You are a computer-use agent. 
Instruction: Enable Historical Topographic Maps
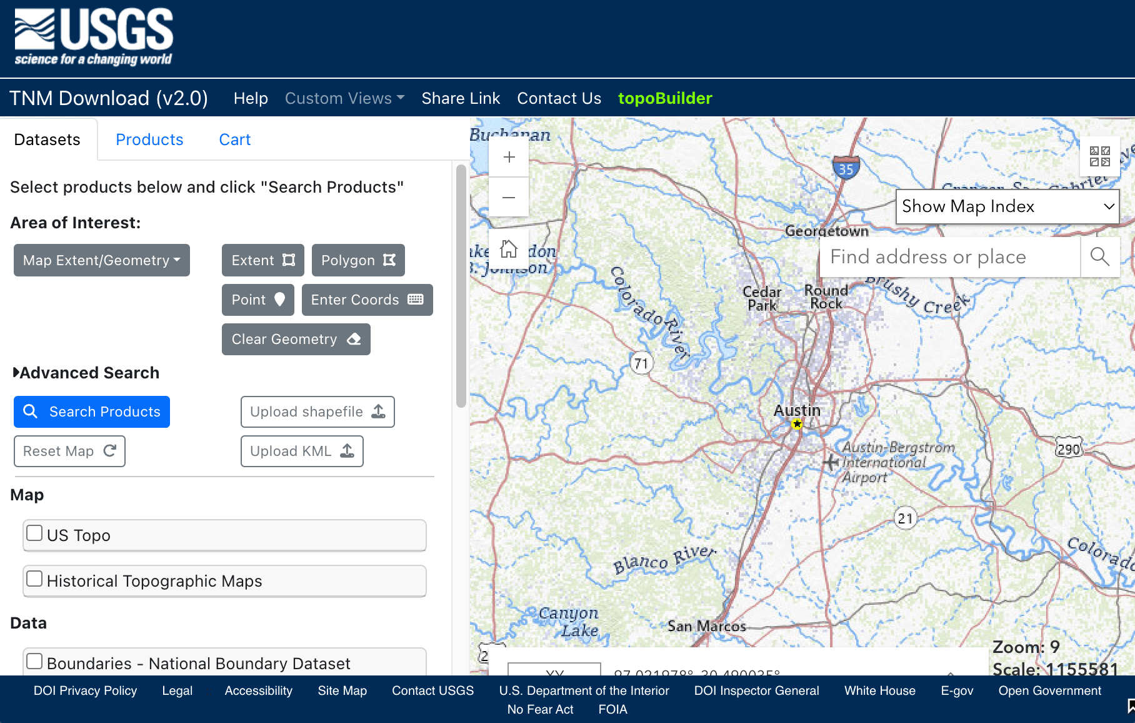(x=34, y=579)
